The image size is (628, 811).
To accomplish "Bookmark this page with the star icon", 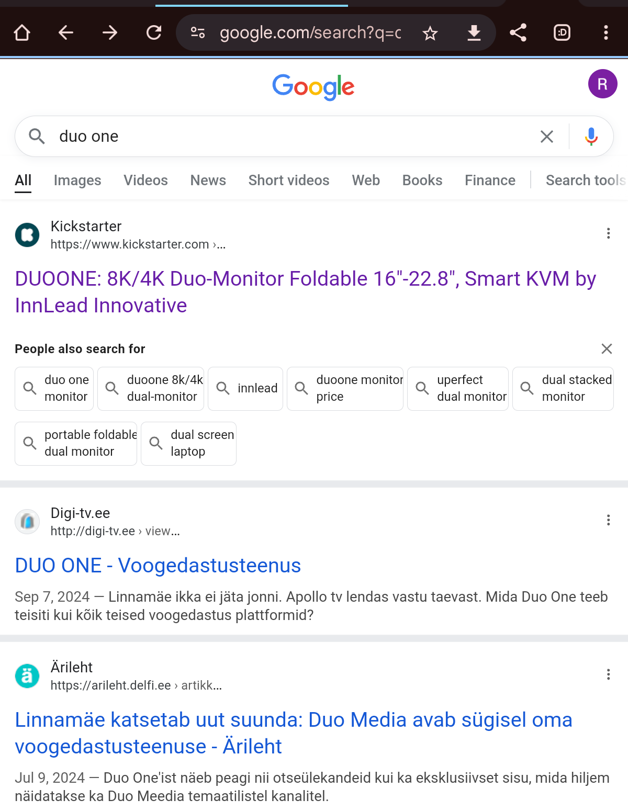I will (430, 33).
